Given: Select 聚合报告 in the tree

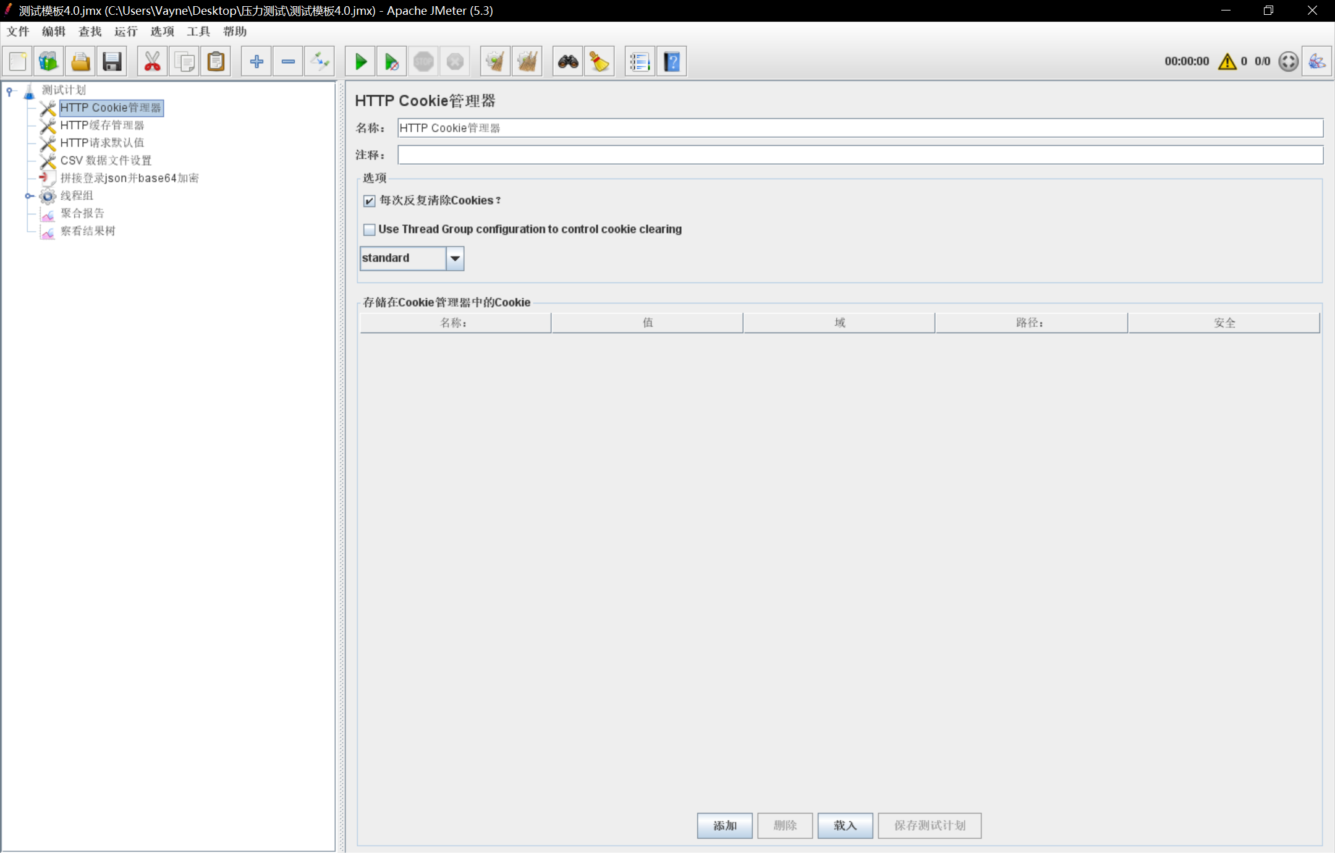Looking at the screenshot, I should [x=82, y=213].
